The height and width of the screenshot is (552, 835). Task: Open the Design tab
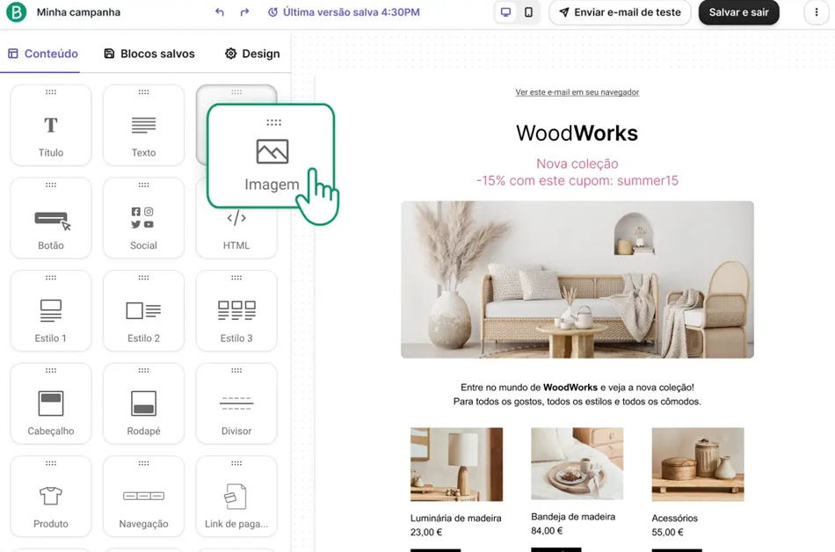click(252, 54)
